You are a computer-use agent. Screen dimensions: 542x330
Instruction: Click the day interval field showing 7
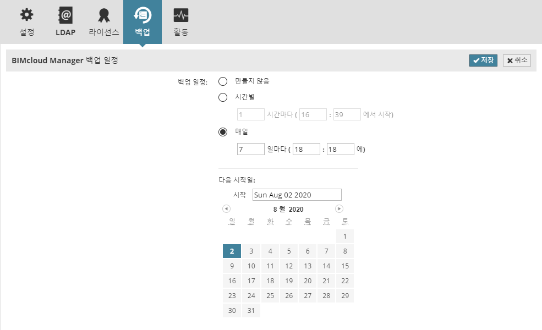tap(251, 149)
